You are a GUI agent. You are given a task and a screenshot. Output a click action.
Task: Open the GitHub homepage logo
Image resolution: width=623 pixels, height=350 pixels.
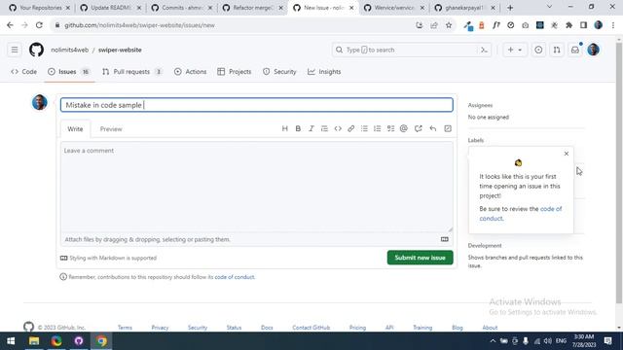36,50
